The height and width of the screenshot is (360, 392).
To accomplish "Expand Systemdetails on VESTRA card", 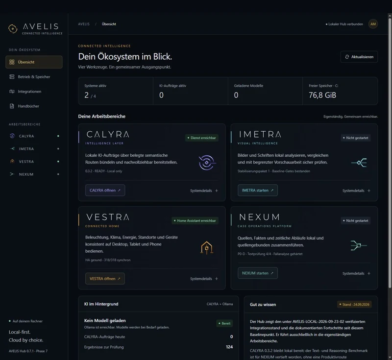I will (x=204, y=279).
